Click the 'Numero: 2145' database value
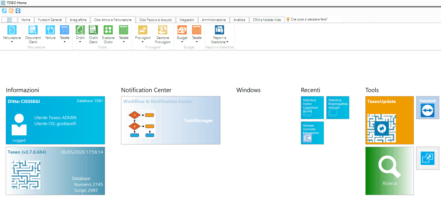Viewport: 441px width, 211px height. (88, 185)
